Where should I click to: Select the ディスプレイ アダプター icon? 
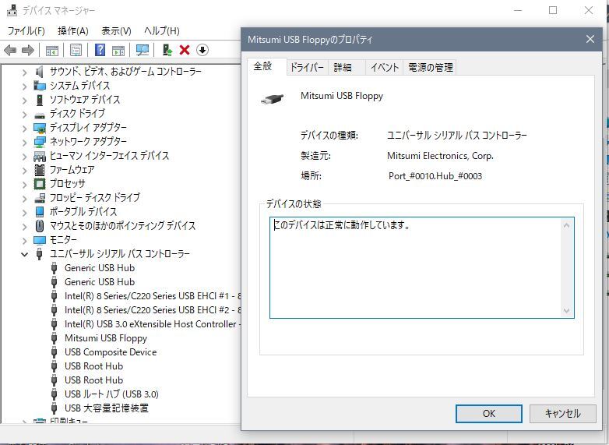[40, 128]
